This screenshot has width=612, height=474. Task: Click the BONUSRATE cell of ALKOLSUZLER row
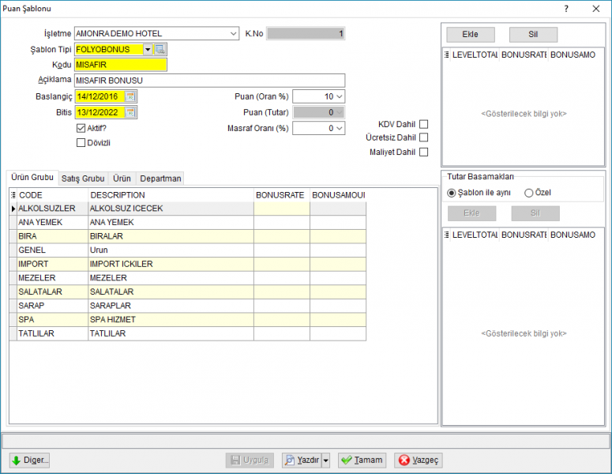point(282,209)
